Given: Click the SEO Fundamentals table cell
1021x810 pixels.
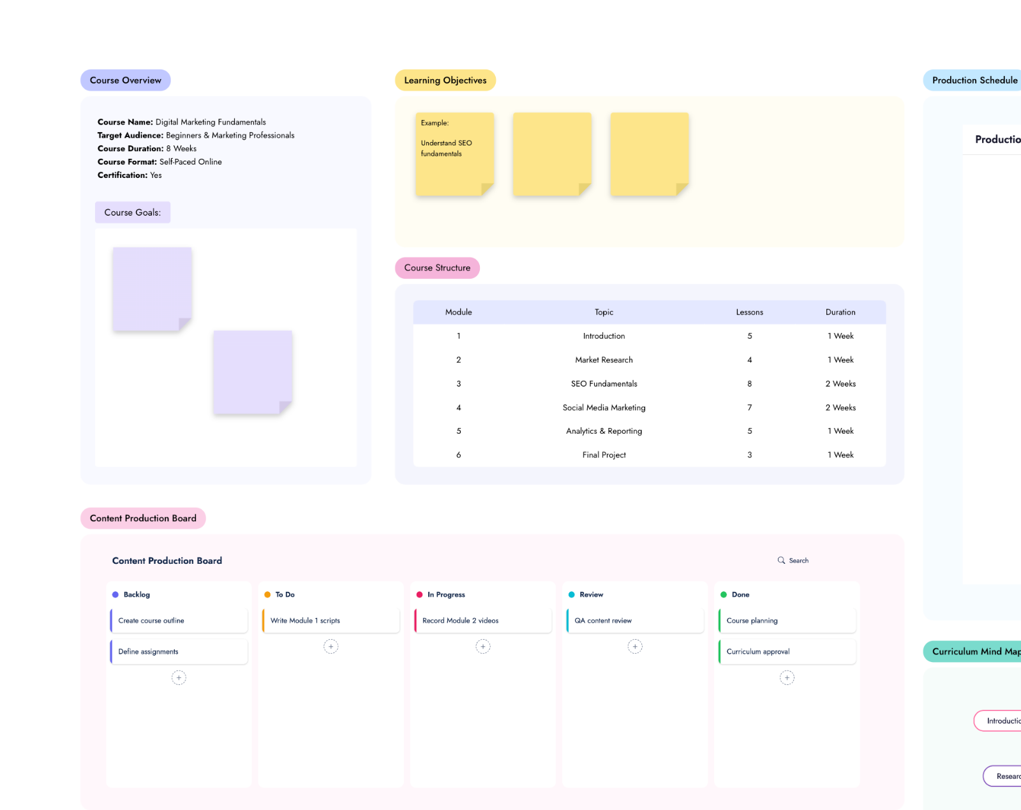Looking at the screenshot, I should click(604, 384).
